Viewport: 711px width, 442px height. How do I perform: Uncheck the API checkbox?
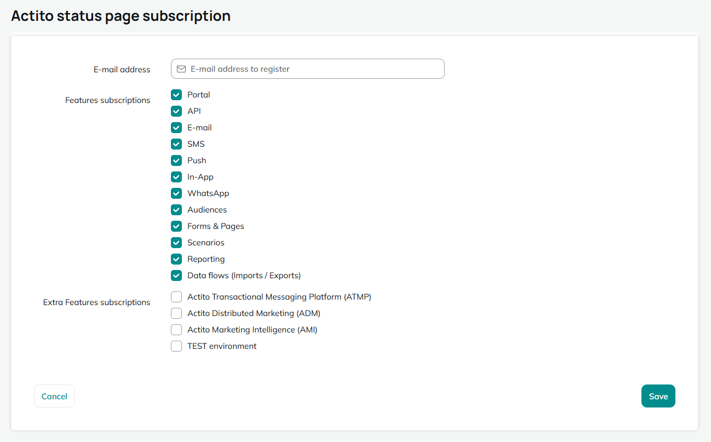(176, 111)
